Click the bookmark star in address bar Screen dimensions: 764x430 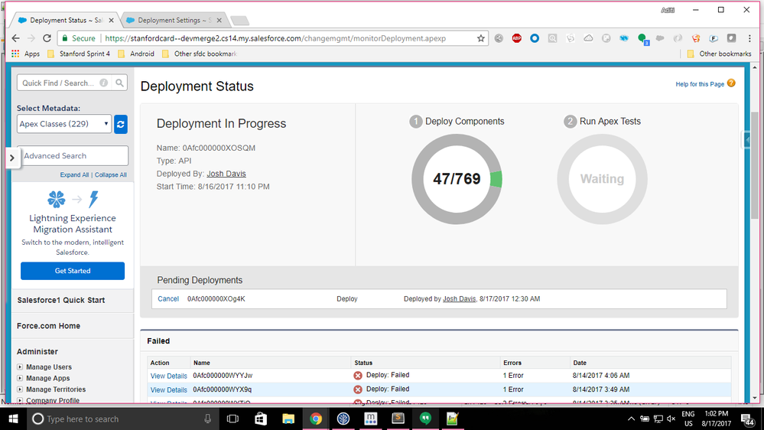point(480,38)
